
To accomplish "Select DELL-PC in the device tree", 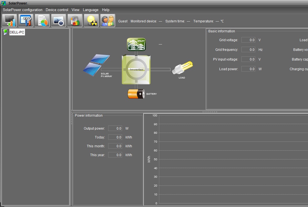I will (17, 32).
